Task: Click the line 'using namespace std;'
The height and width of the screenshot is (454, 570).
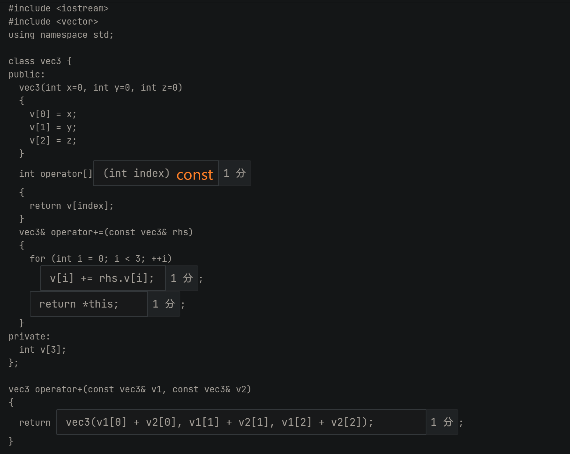Action: 61,35
